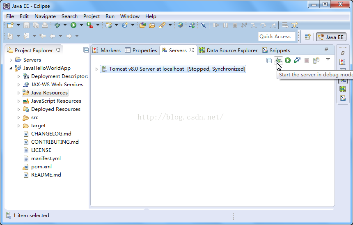This screenshot has width=353, height=225.
Task: Click the Open Task folder icon
Action: pyautogui.click(x=152, y=25)
